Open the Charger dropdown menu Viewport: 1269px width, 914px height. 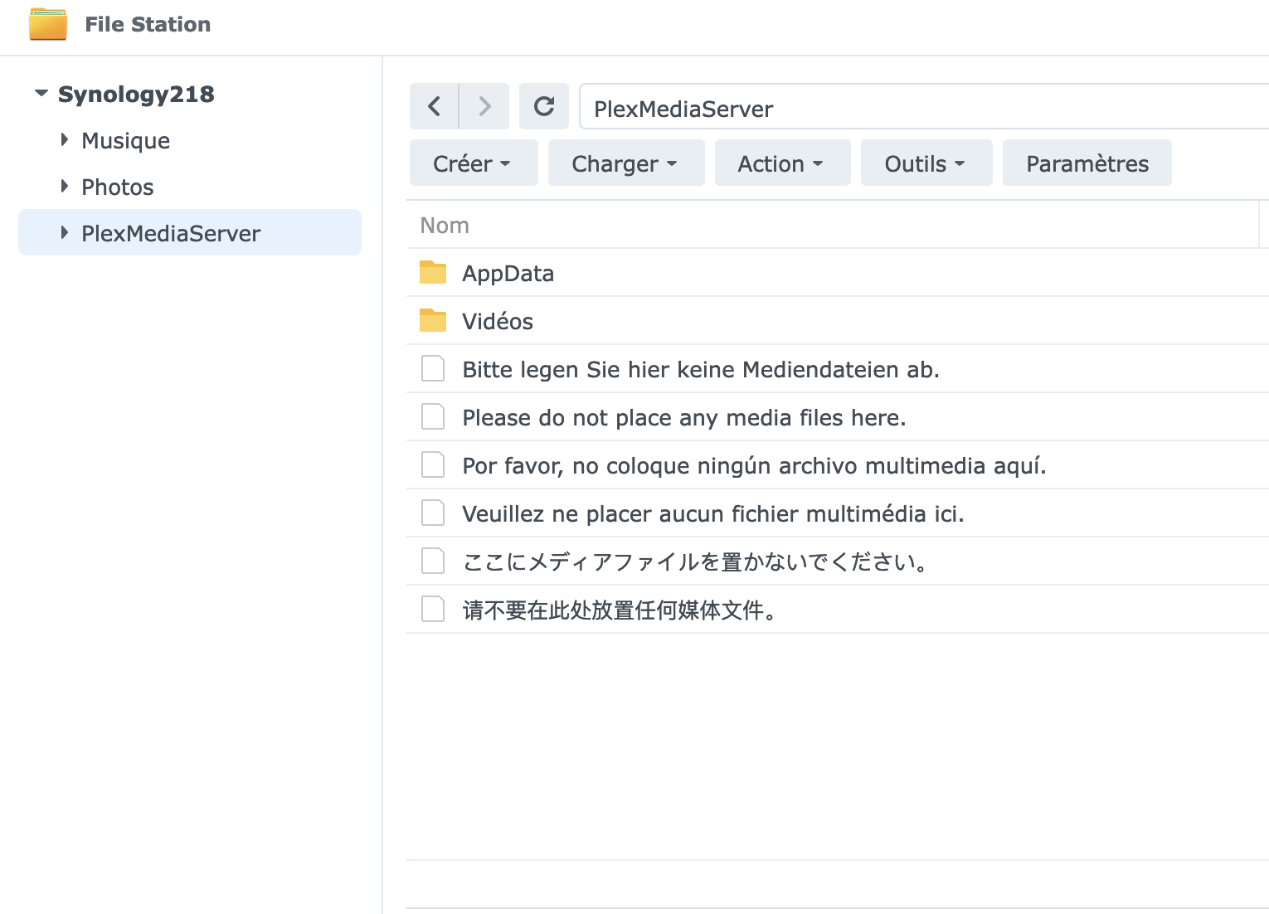[626, 163]
